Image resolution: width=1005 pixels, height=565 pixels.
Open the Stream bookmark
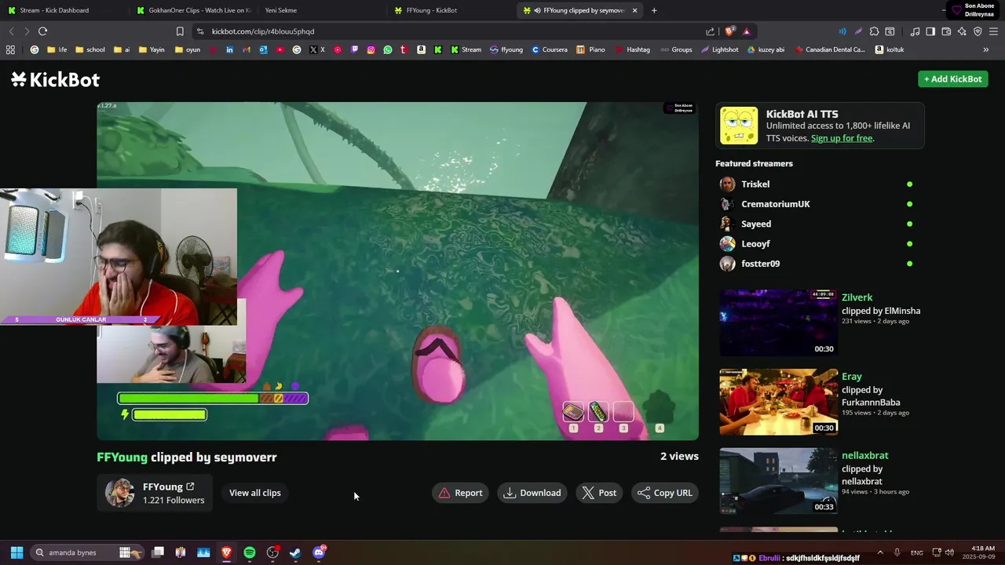(466, 49)
